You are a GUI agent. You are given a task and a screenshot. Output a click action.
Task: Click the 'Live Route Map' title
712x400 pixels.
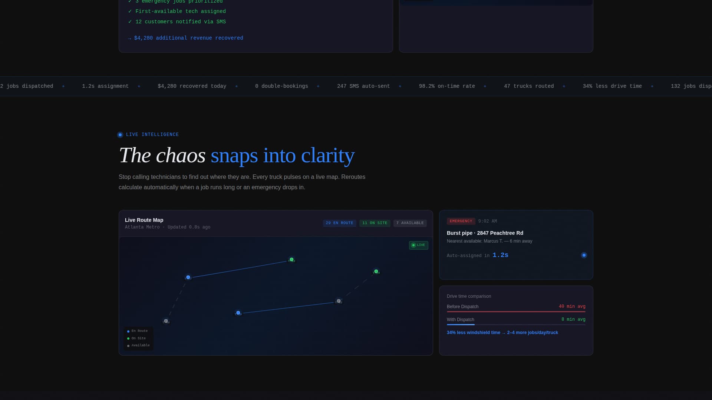tap(144, 220)
